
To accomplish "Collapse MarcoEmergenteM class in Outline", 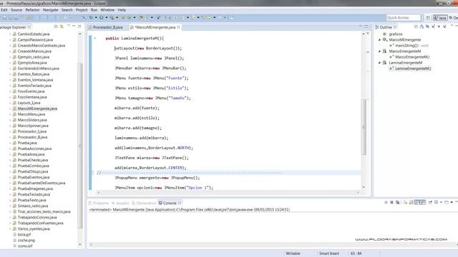I will tap(380, 51).
